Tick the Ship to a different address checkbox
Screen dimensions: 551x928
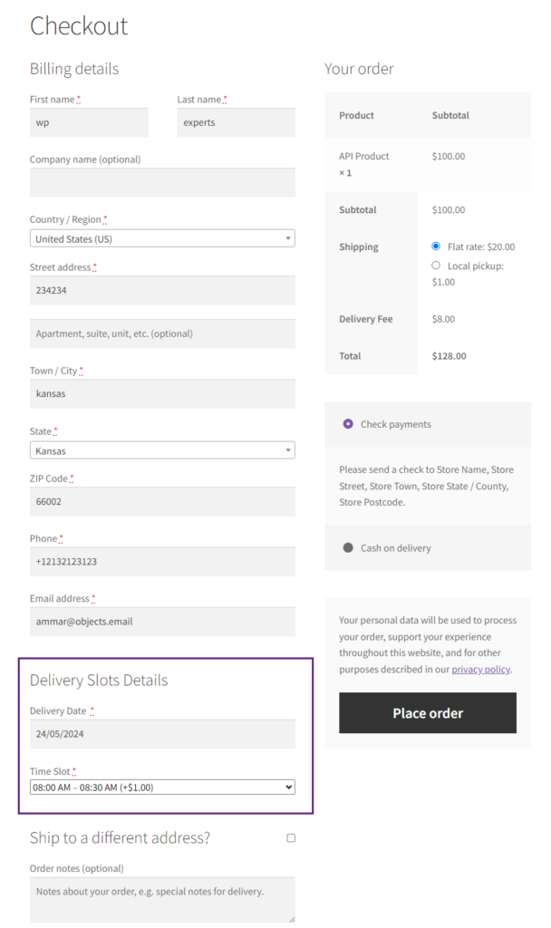point(291,838)
